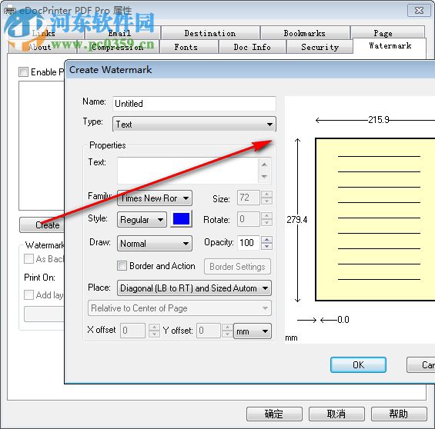435x429 pixels.
Task: Click the Y offset field
Action: (209, 331)
